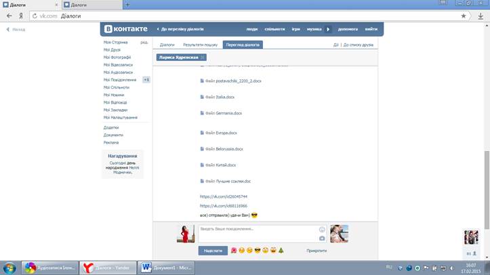Switch to Word document in taskbar

click(x=166, y=268)
